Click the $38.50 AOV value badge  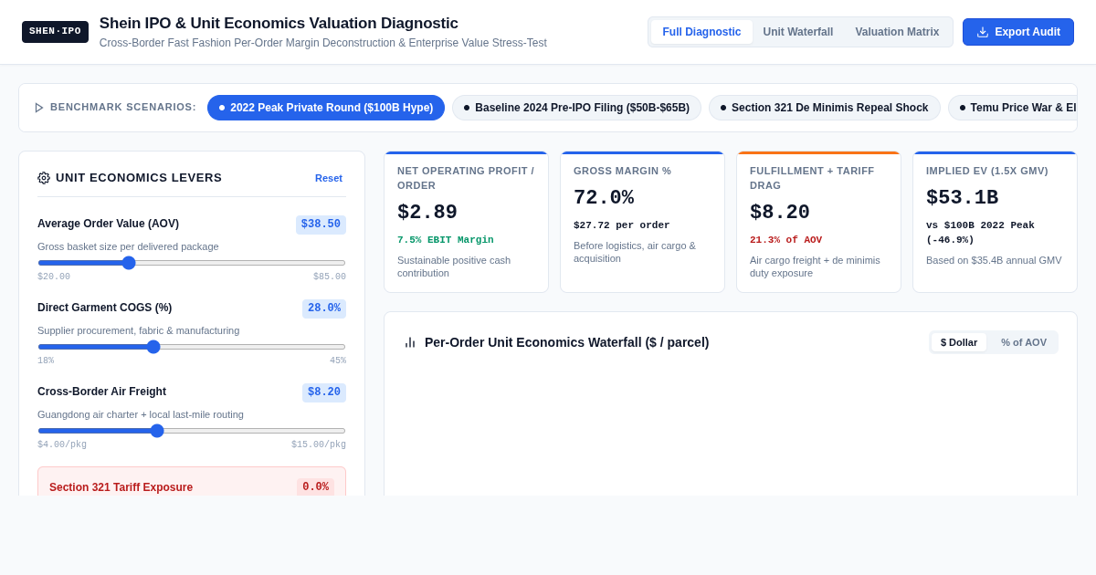tap(321, 225)
